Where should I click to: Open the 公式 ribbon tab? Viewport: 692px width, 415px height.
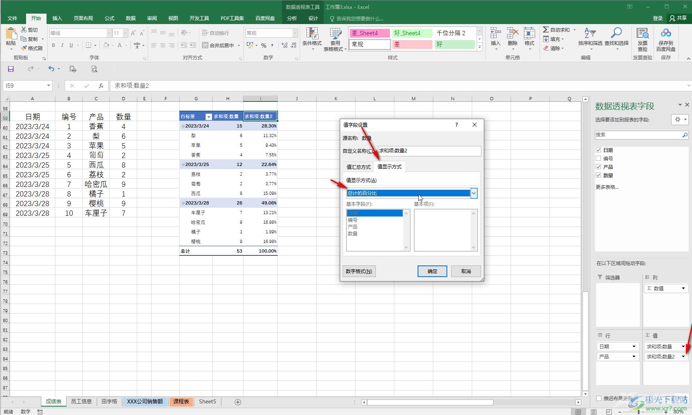tap(110, 18)
